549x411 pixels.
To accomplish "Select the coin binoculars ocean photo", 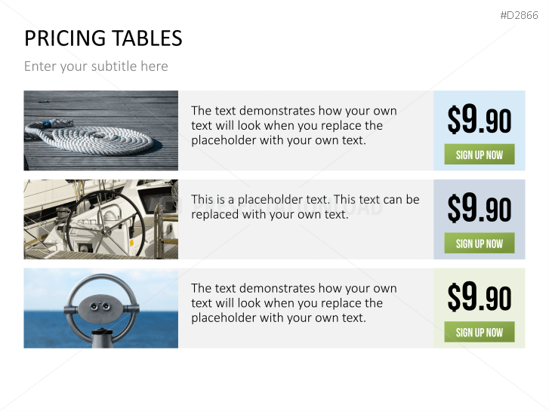I will click(x=101, y=308).
